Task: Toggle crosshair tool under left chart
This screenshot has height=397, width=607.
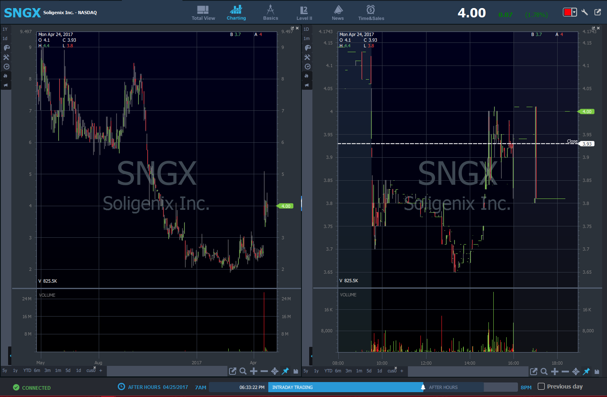Action: coord(275,371)
